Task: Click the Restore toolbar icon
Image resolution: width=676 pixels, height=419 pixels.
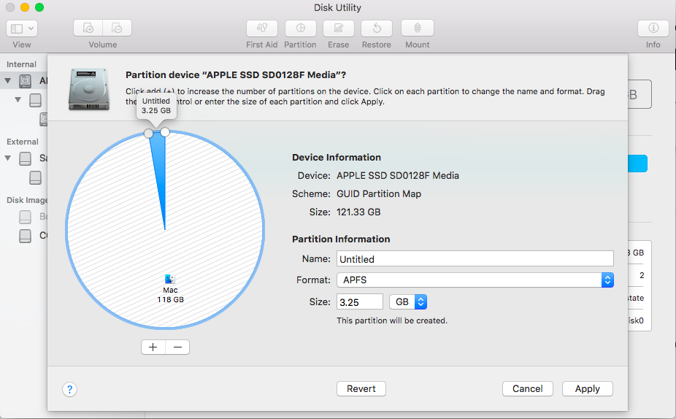Action: coord(377,28)
